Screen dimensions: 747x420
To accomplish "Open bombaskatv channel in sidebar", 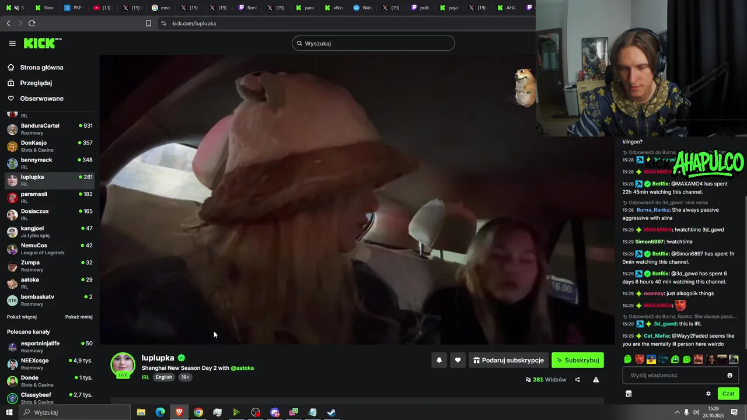I will [x=50, y=300].
